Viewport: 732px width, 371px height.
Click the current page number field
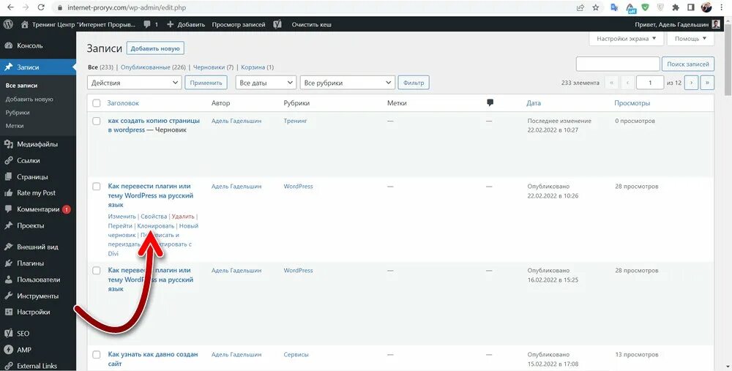[650, 83]
